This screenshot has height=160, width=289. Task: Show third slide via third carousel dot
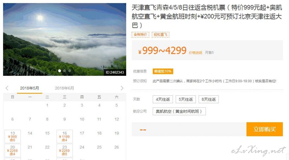(69, 71)
